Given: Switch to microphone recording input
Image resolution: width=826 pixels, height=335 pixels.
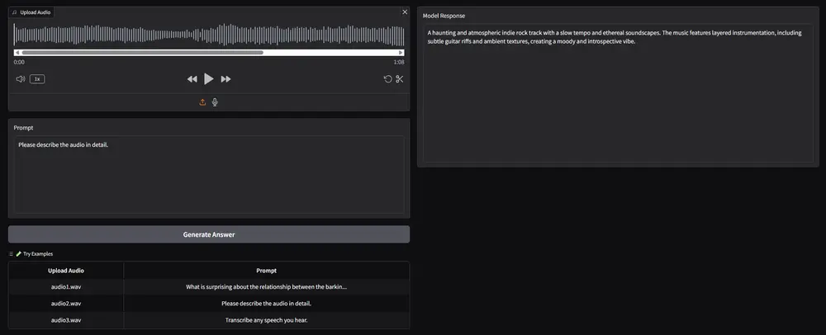Looking at the screenshot, I should [215, 102].
